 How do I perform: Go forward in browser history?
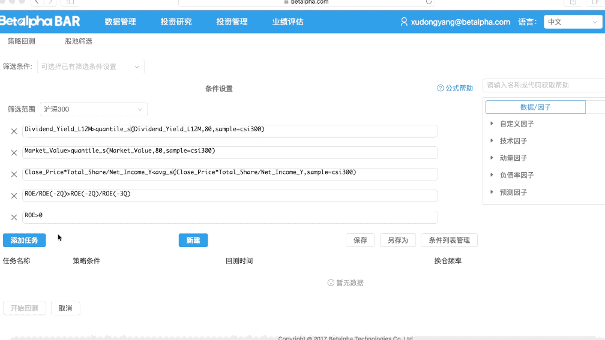[x=50, y=2]
